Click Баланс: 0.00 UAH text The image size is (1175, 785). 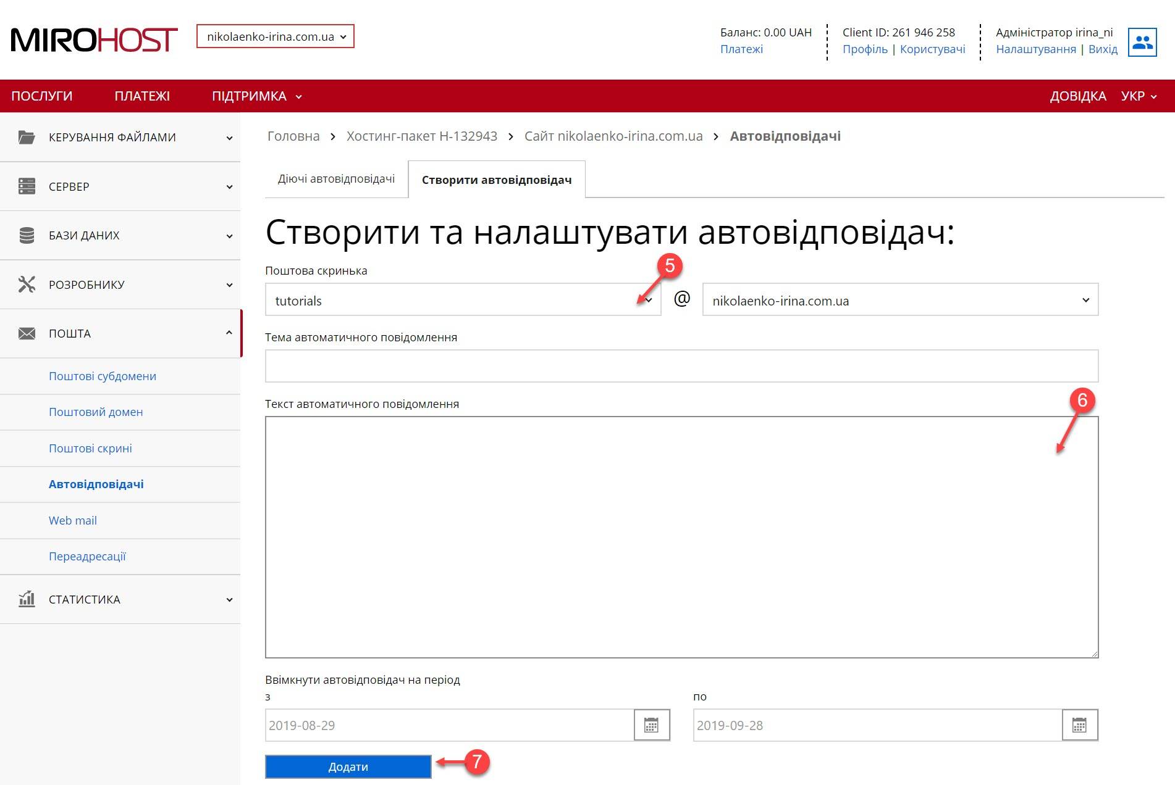(766, 32)
